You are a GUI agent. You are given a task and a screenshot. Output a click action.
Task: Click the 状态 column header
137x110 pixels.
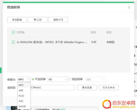click(x=109, y=32)
